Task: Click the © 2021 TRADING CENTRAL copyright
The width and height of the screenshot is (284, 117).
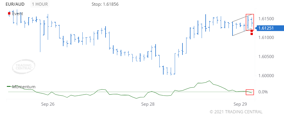Action: pyautogui.click(x=236, y=112)
